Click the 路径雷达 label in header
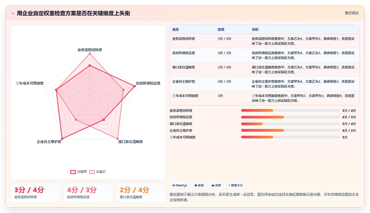This screenshot has width=370, height=213. 352,13
